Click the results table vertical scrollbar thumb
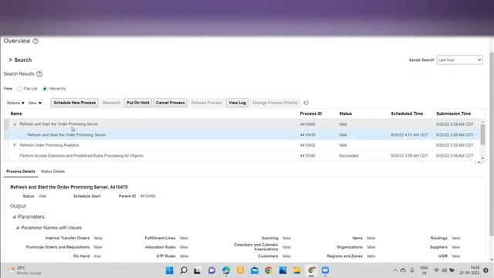The width and height of the screenshot is (494, 278). (482, 134)
